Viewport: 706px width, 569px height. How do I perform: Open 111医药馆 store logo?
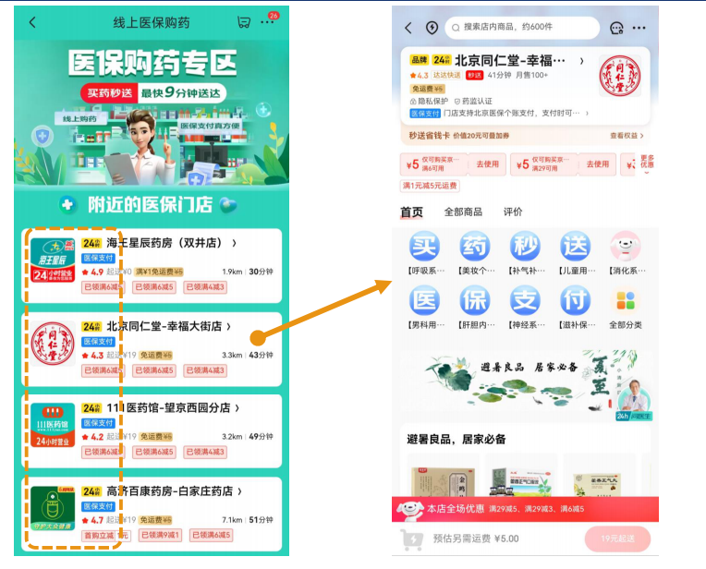(x=53, y=425)
